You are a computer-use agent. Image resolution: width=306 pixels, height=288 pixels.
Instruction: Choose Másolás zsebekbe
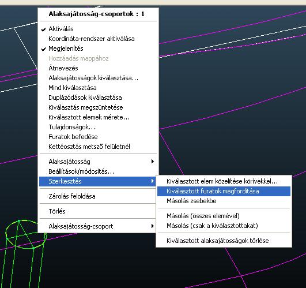coord(224,201)
